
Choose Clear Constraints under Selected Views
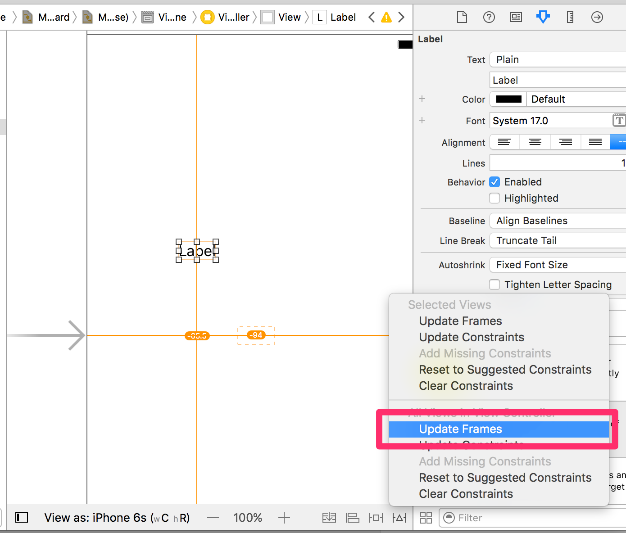tap(466, 386)
